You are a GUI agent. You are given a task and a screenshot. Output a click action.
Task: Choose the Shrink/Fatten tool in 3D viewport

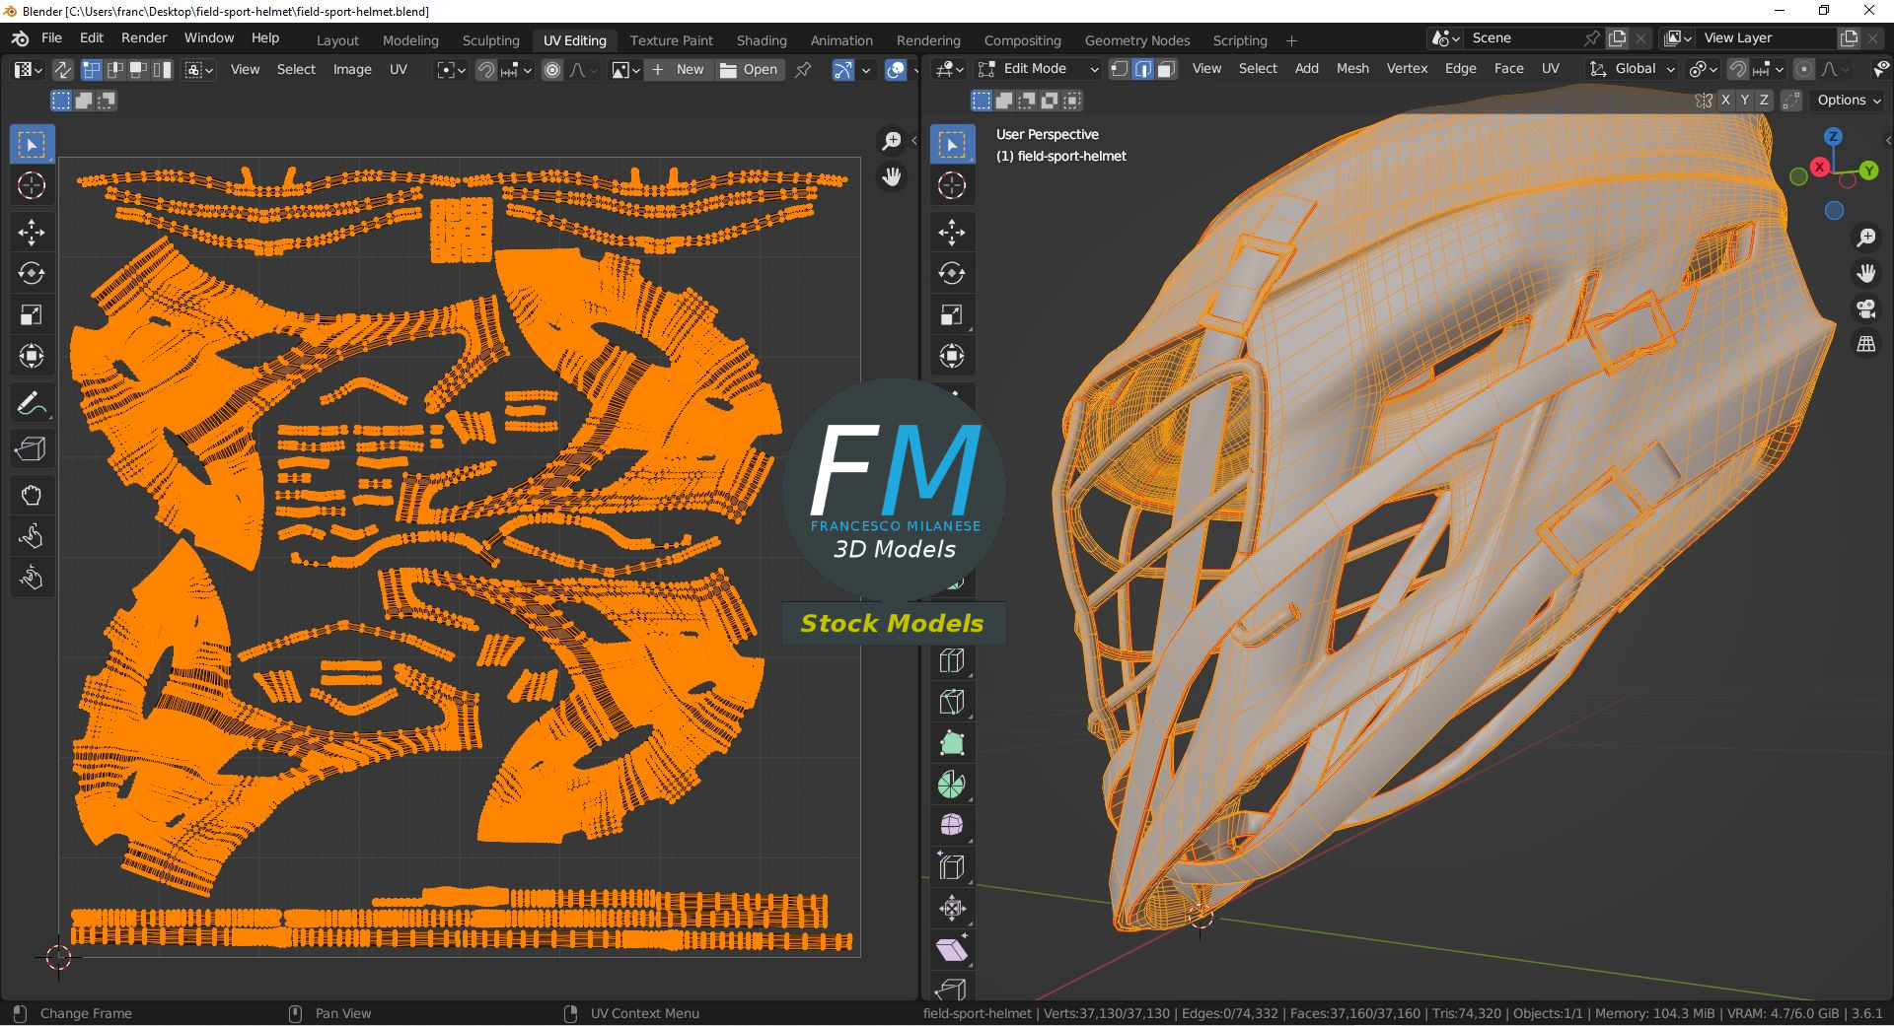click(x=952, y=909)
